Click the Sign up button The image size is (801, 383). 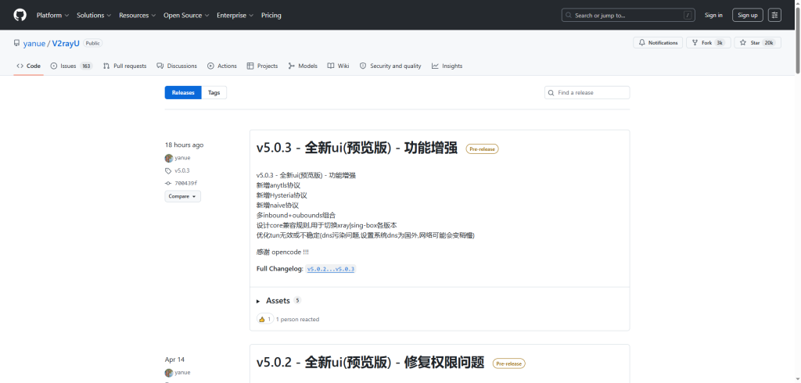click(747, 16)
